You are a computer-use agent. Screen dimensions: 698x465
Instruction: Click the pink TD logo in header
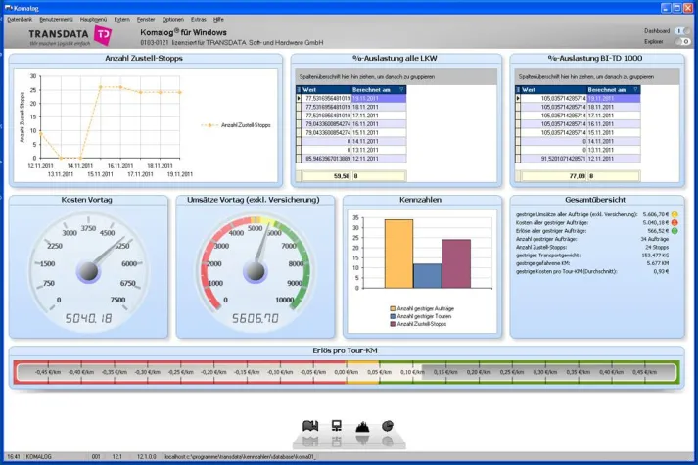103,35
